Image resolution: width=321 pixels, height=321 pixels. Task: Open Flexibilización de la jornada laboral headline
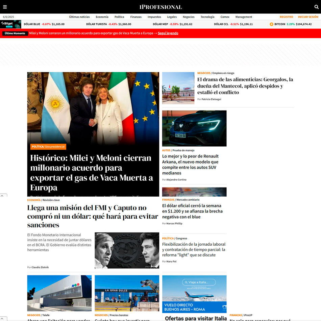point(194,250)
